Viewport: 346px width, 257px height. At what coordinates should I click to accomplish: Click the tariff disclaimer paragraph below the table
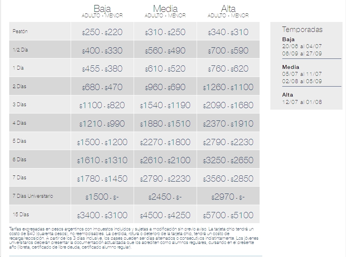coord(134,238)
